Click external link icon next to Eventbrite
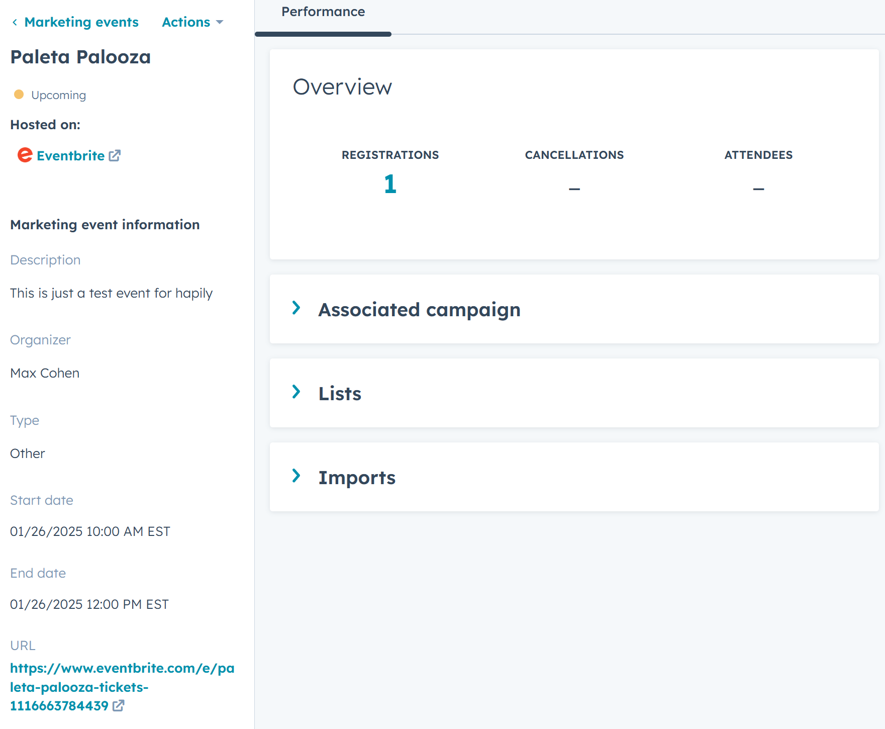 click(x=115, y=156)
